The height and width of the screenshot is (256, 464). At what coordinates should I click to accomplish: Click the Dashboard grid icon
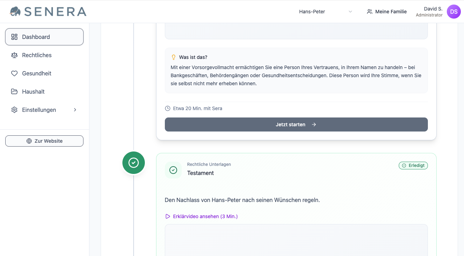tap(14, 37)
